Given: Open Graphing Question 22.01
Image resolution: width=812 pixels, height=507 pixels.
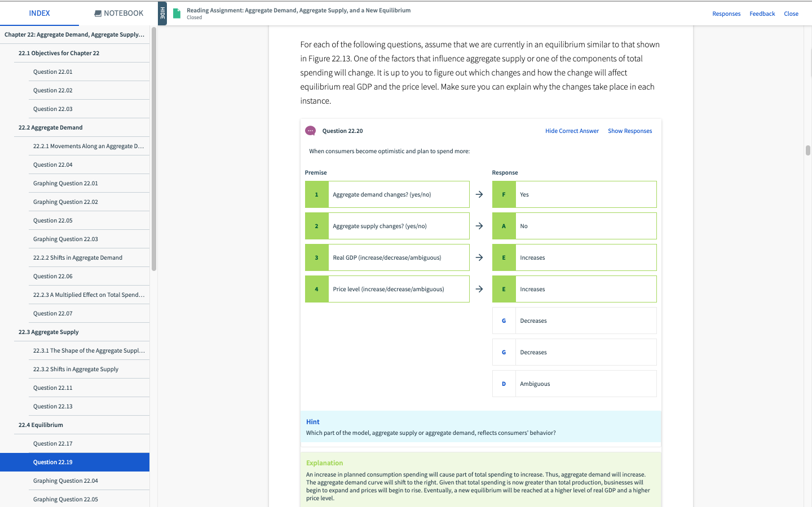Looking at the screenshot, I should [x=89, y=183].
